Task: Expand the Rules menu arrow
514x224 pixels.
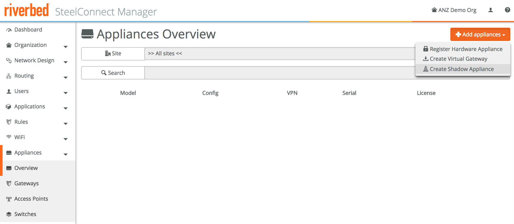Action: coord(66,124)
